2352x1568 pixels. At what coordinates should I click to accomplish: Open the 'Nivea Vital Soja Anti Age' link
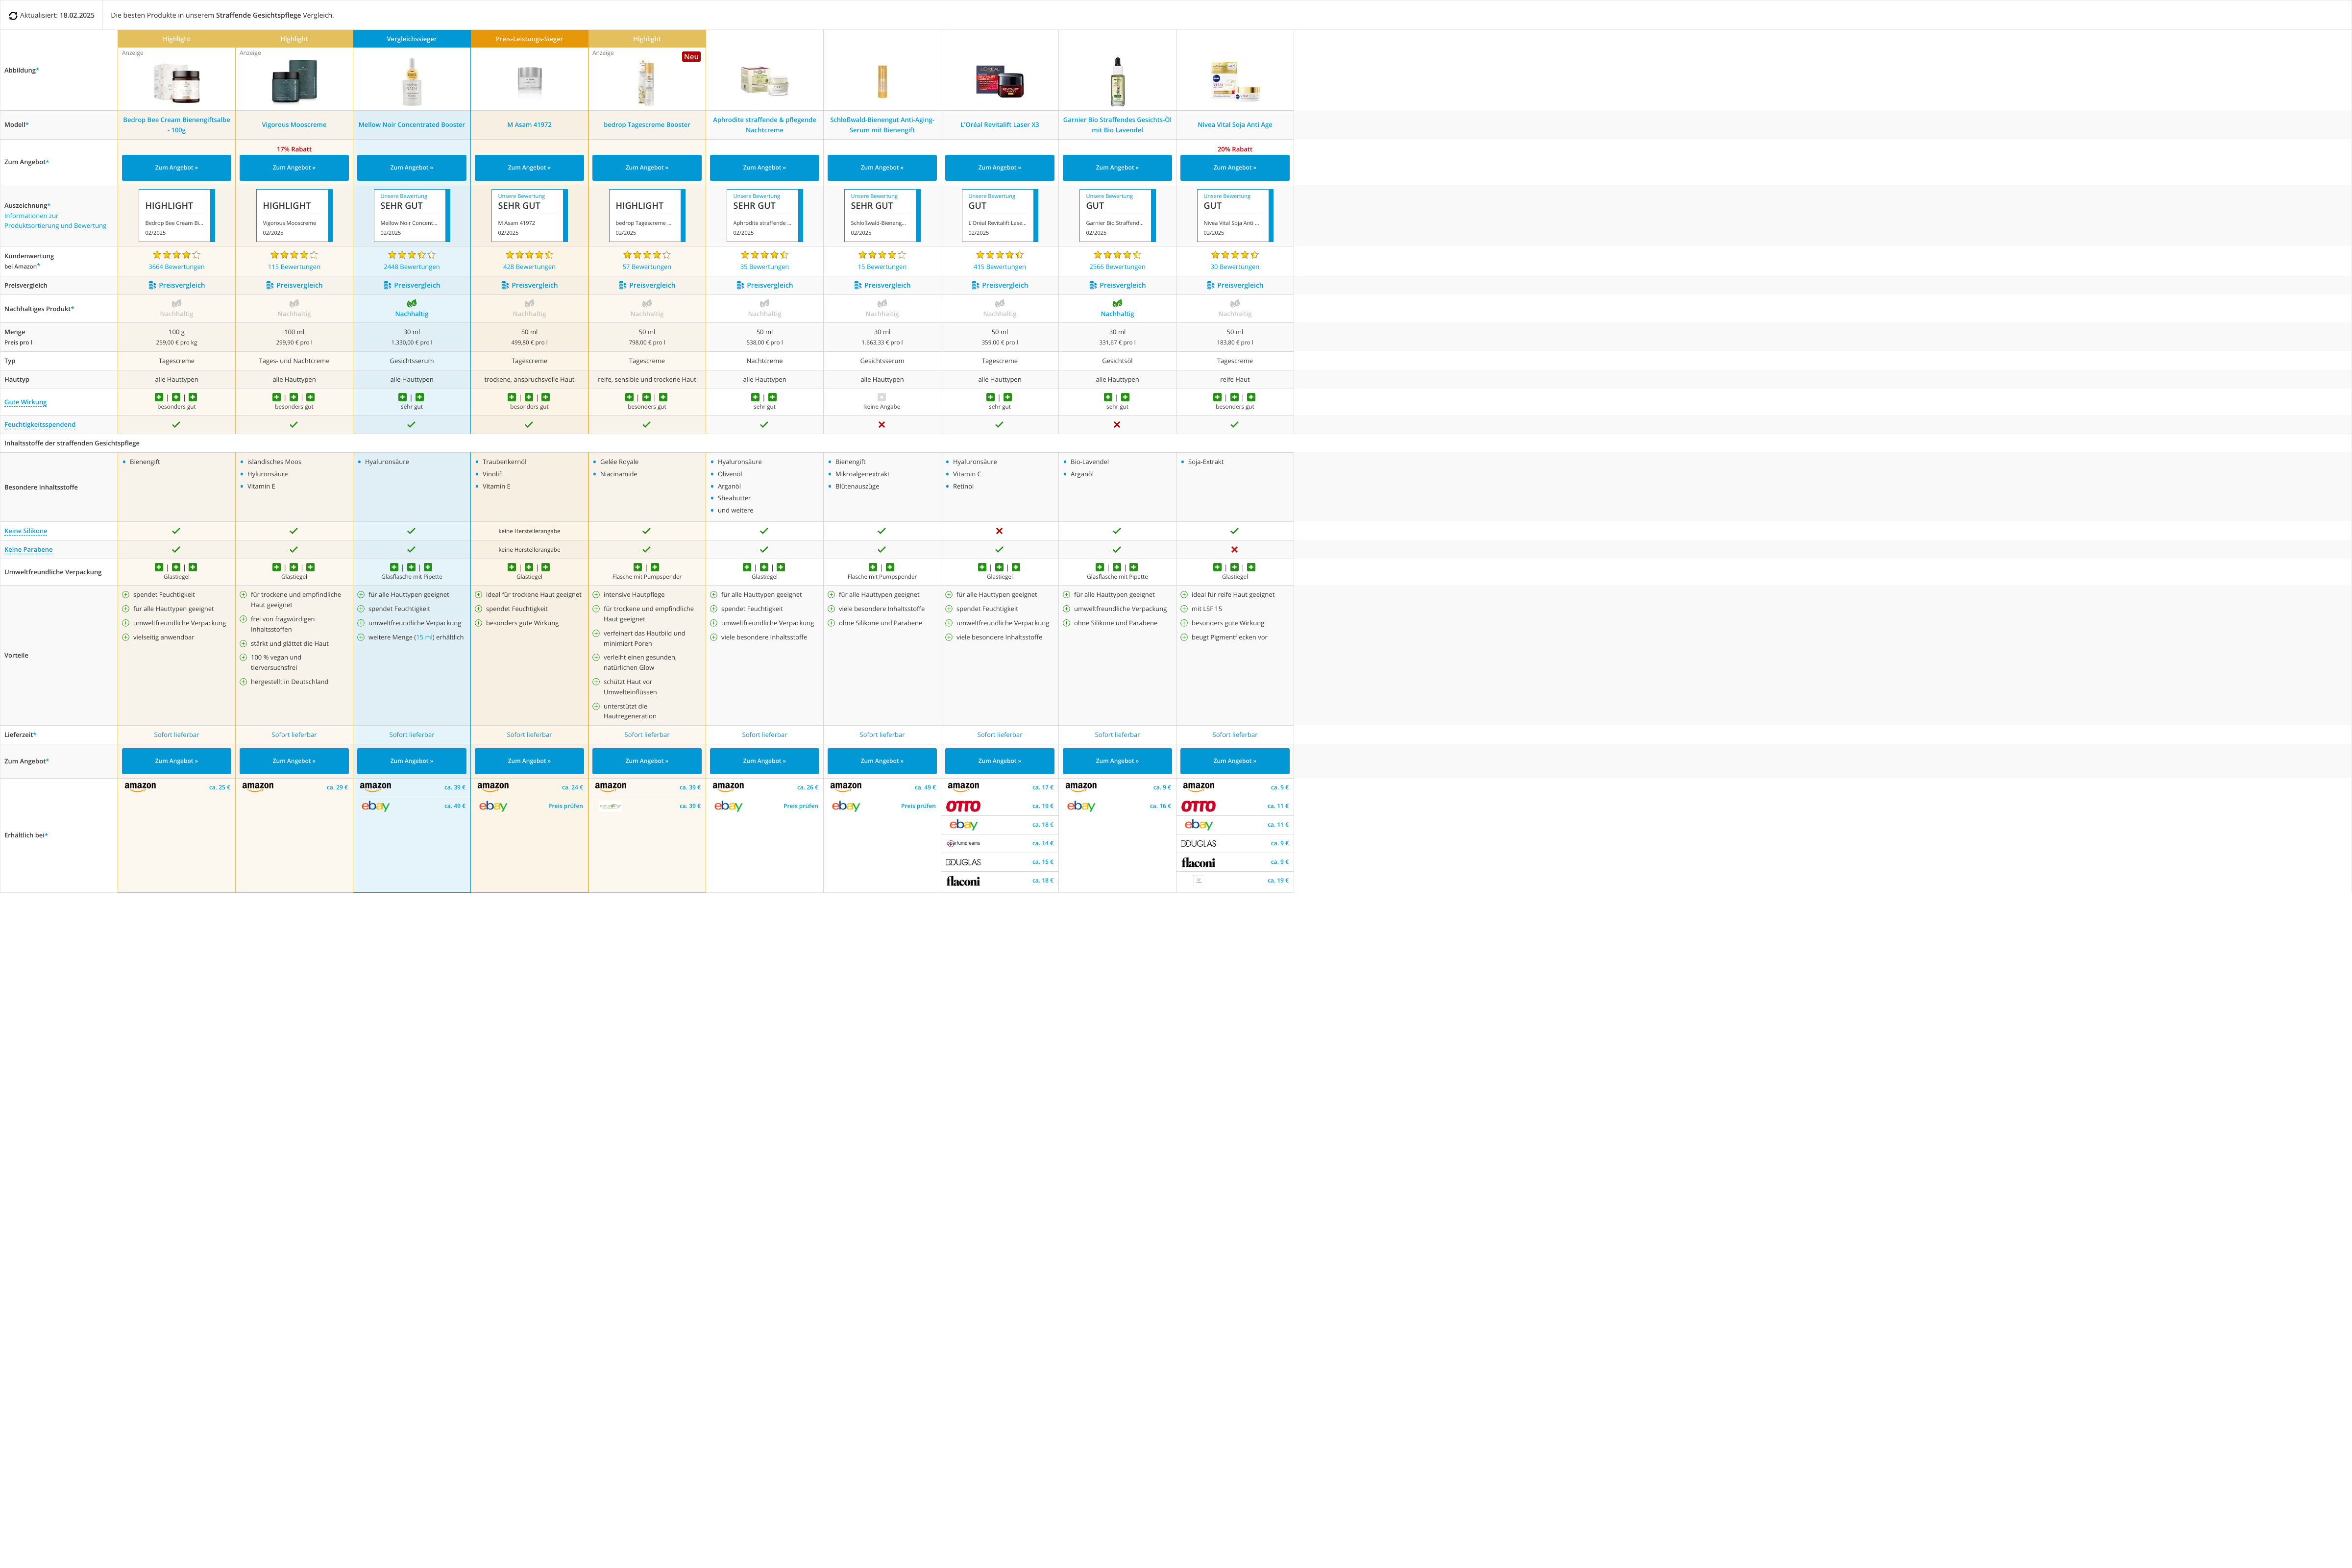[x=1235, y=125]
